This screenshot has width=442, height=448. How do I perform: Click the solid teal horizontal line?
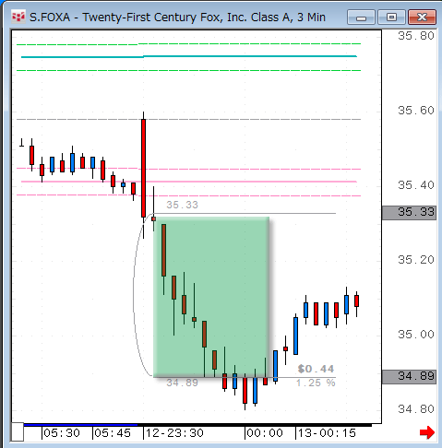pyautogui.click(x=189, y=56)
